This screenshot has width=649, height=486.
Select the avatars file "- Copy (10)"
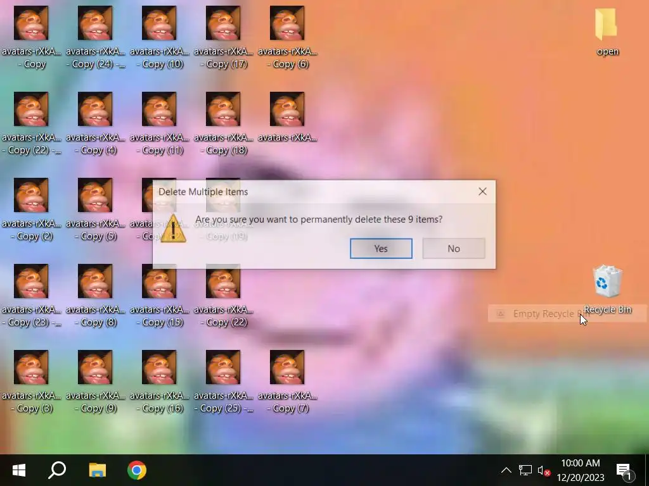click(x=159, y=37)
